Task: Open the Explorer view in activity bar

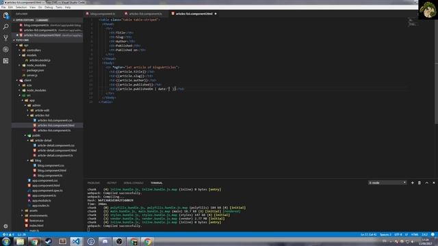Action: click(x=5, y=16)
